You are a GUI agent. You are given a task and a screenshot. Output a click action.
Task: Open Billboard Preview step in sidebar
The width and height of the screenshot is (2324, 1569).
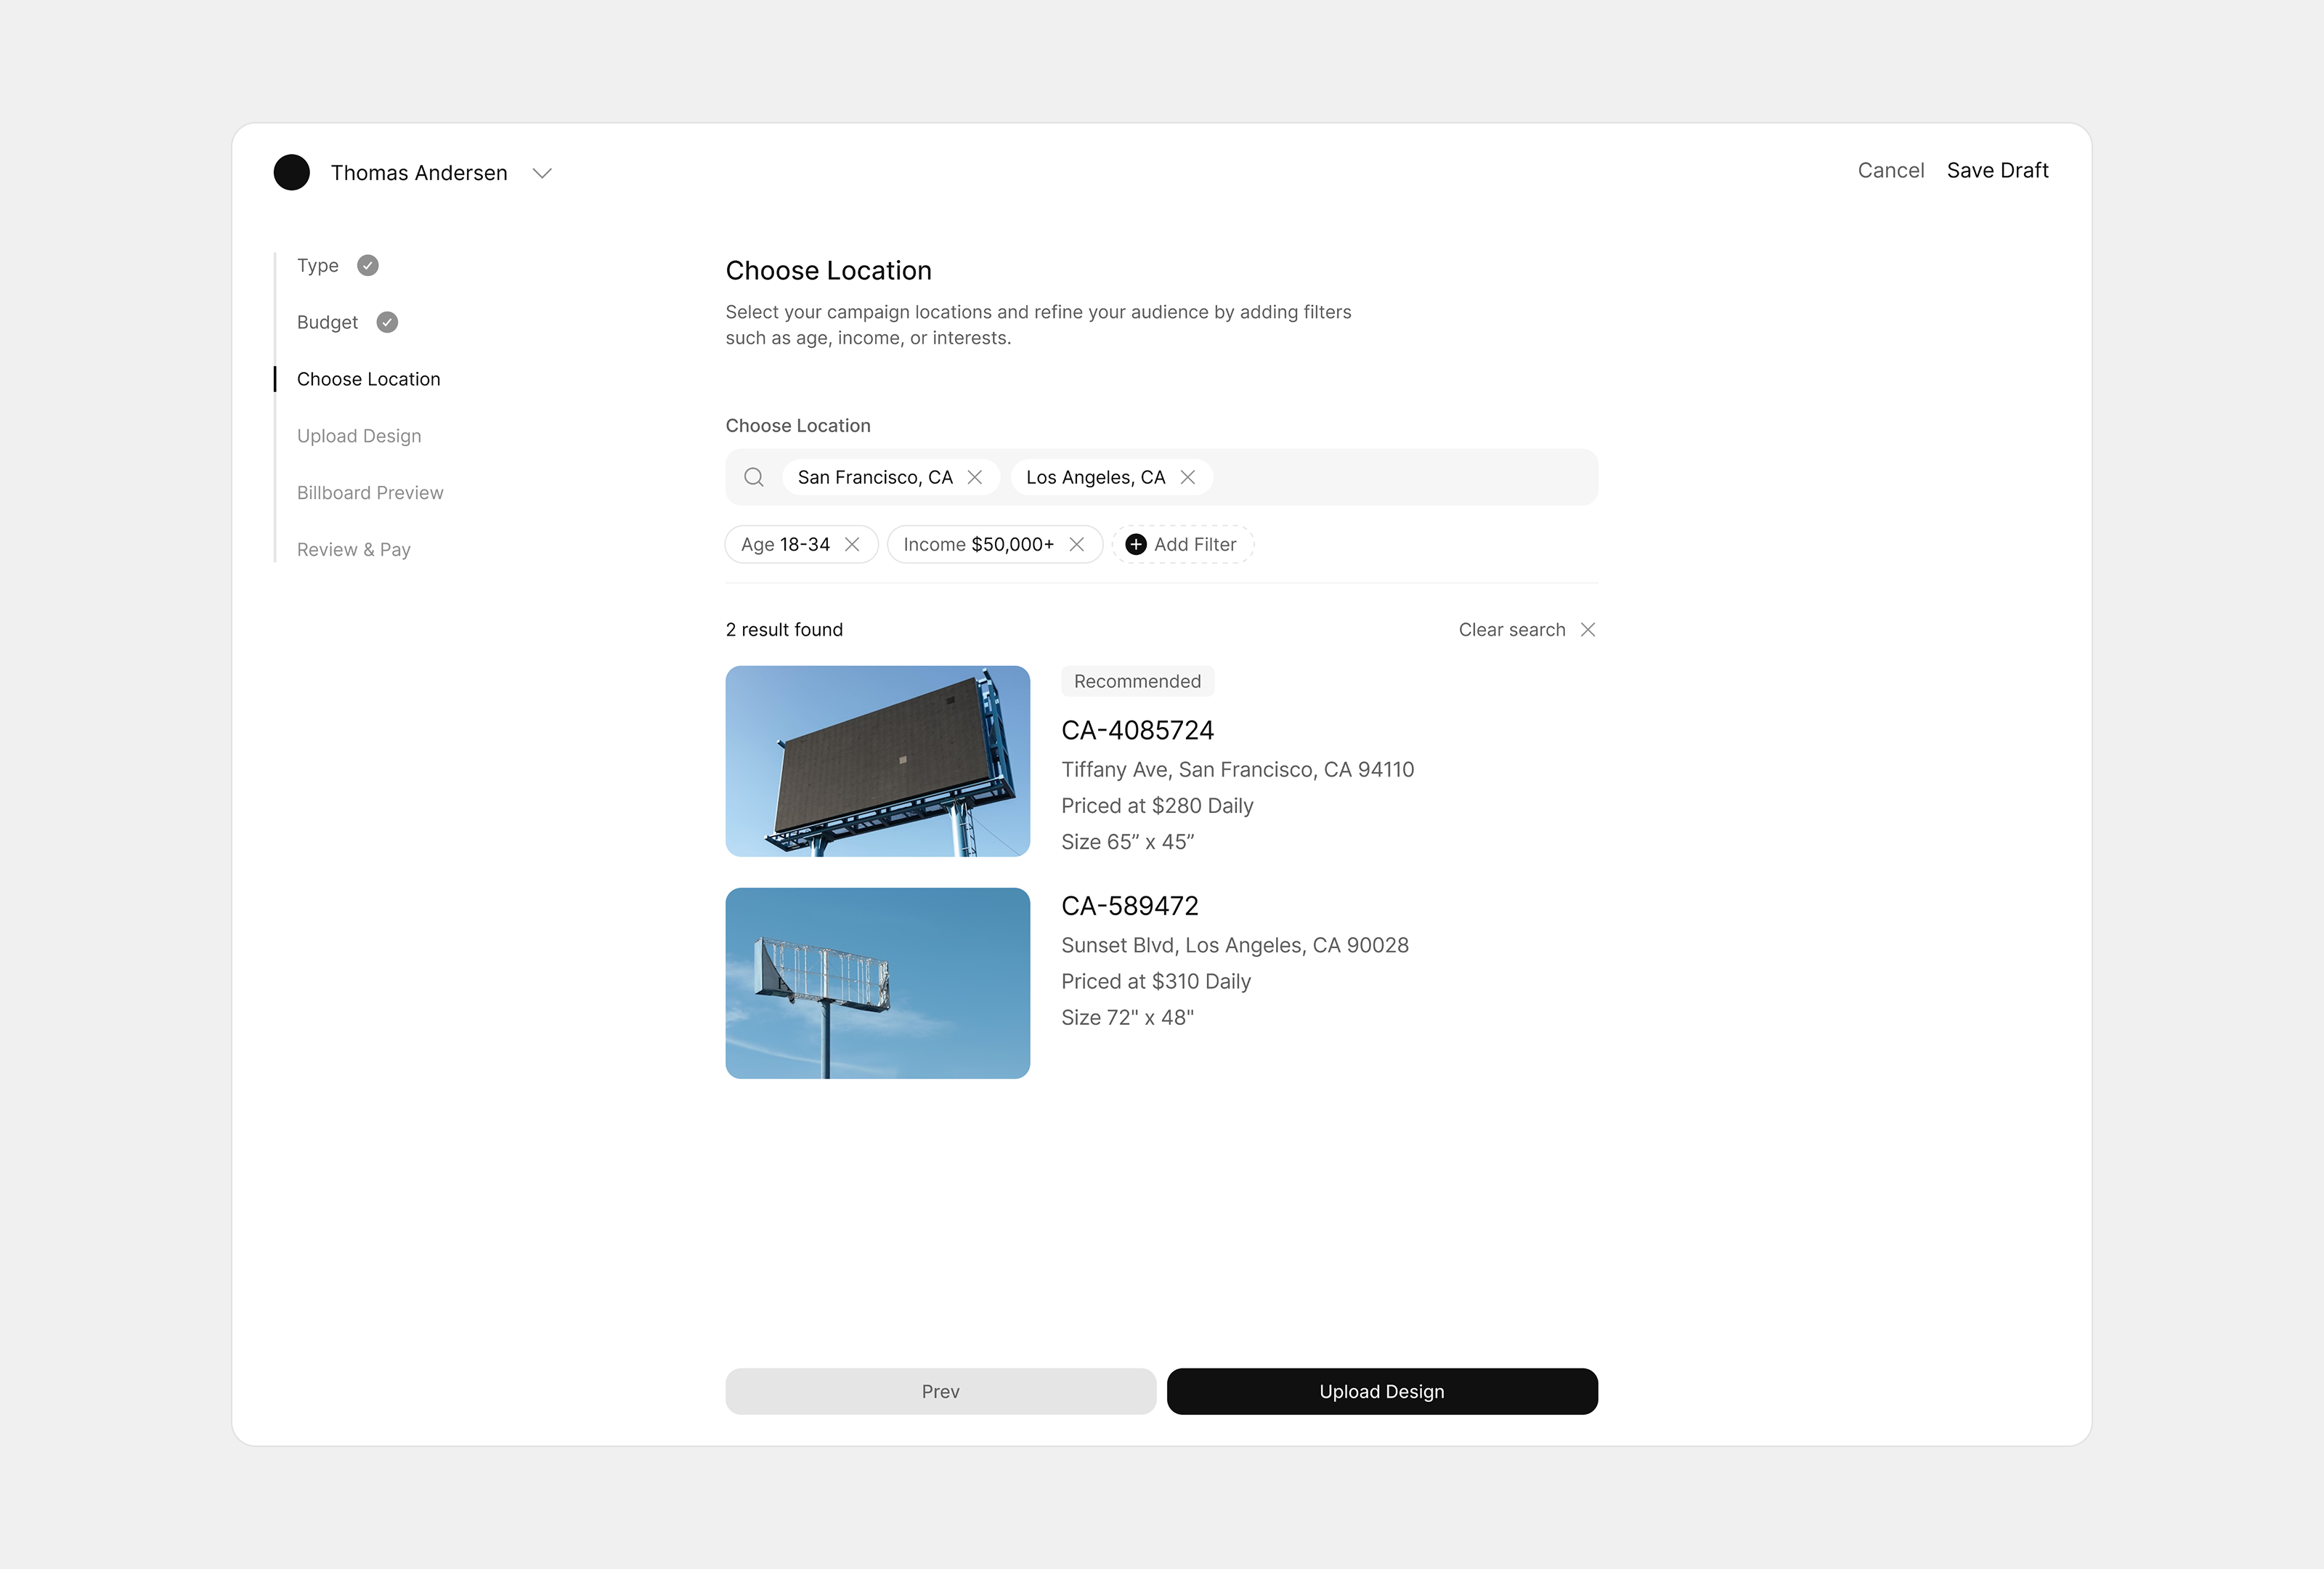pos(370,493)
